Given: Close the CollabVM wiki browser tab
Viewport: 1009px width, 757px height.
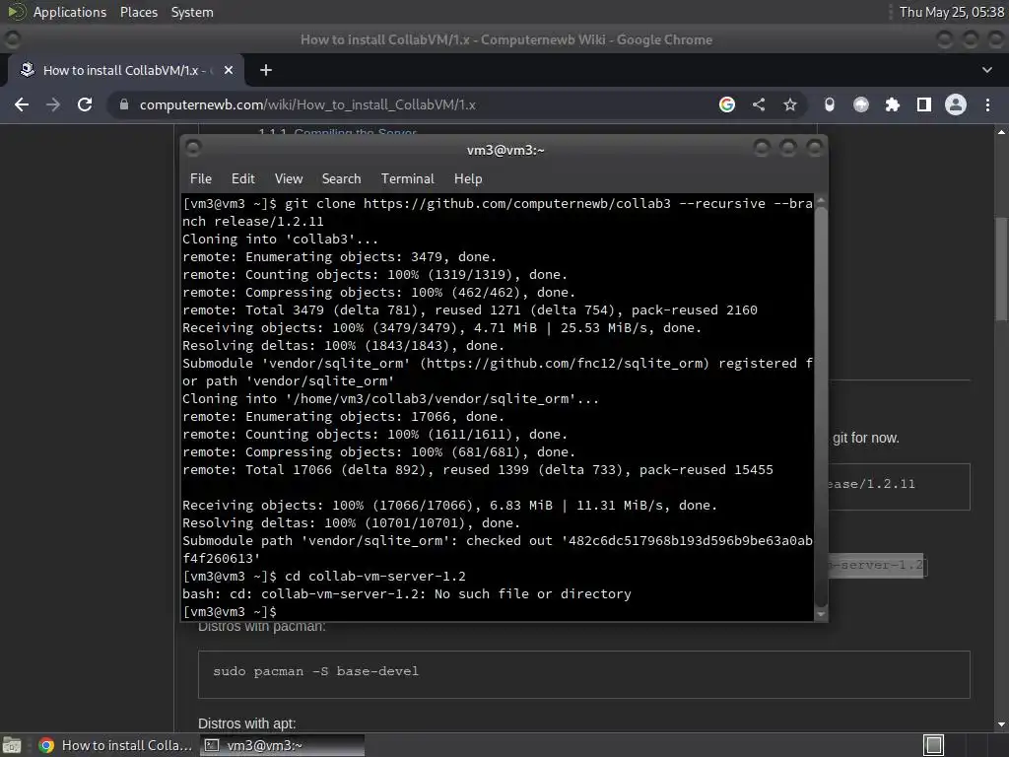Looking at the screenshot, I should [x=229, y=70].
